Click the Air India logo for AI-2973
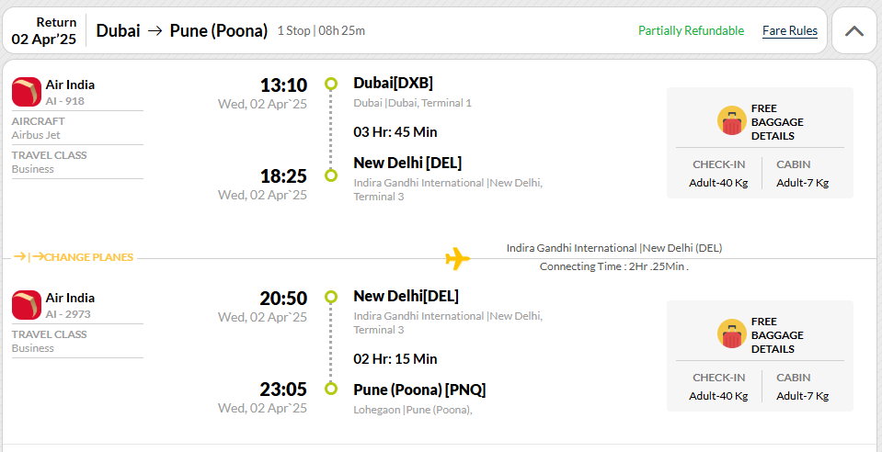This screenshot has width=882, height=452. (x=27, y=305)
